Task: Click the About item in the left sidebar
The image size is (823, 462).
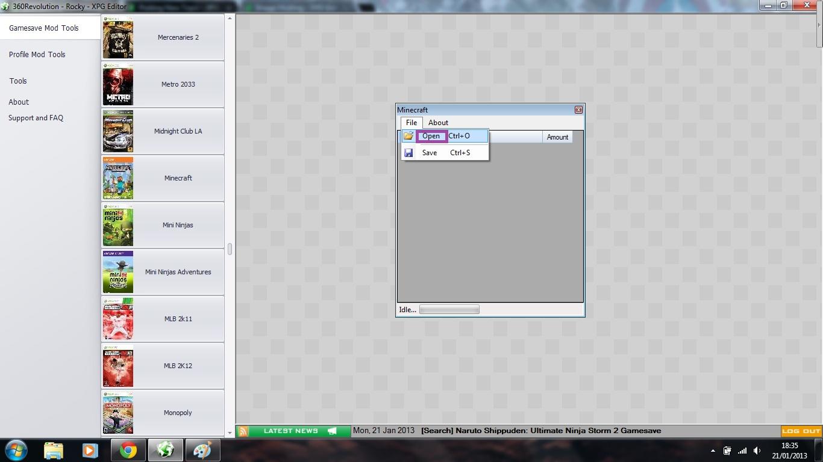Action: (19, 102)
